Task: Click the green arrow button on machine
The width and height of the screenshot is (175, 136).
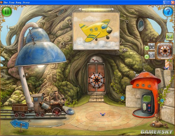Action: [x=145, y=107]
